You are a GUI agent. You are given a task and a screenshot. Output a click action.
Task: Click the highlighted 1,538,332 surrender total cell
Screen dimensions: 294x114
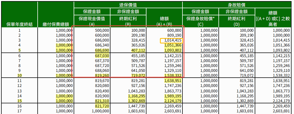click(x=173, y=75)
